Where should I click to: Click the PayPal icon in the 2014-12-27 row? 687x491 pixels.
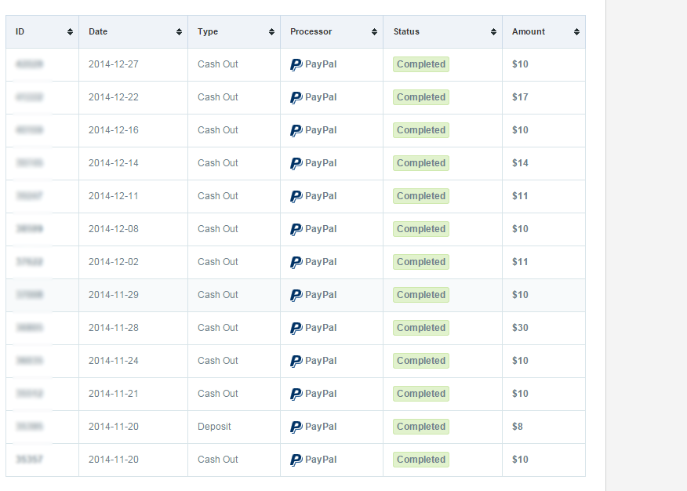(x=296, y=64)
